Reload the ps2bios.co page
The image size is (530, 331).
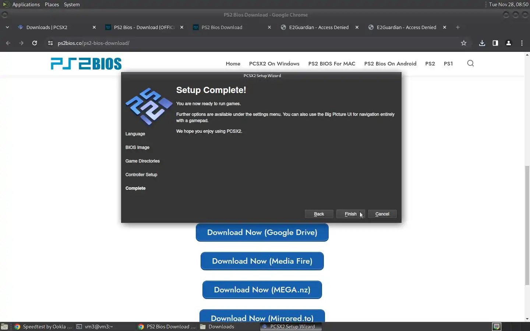pos(35,43)
